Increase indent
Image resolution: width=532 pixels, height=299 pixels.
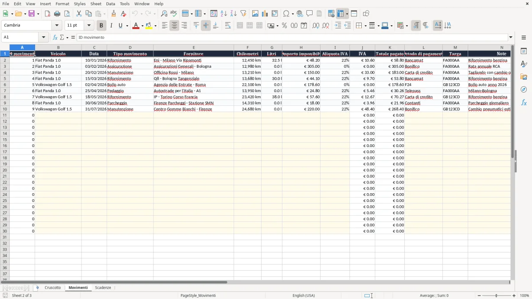coord(338,26)
